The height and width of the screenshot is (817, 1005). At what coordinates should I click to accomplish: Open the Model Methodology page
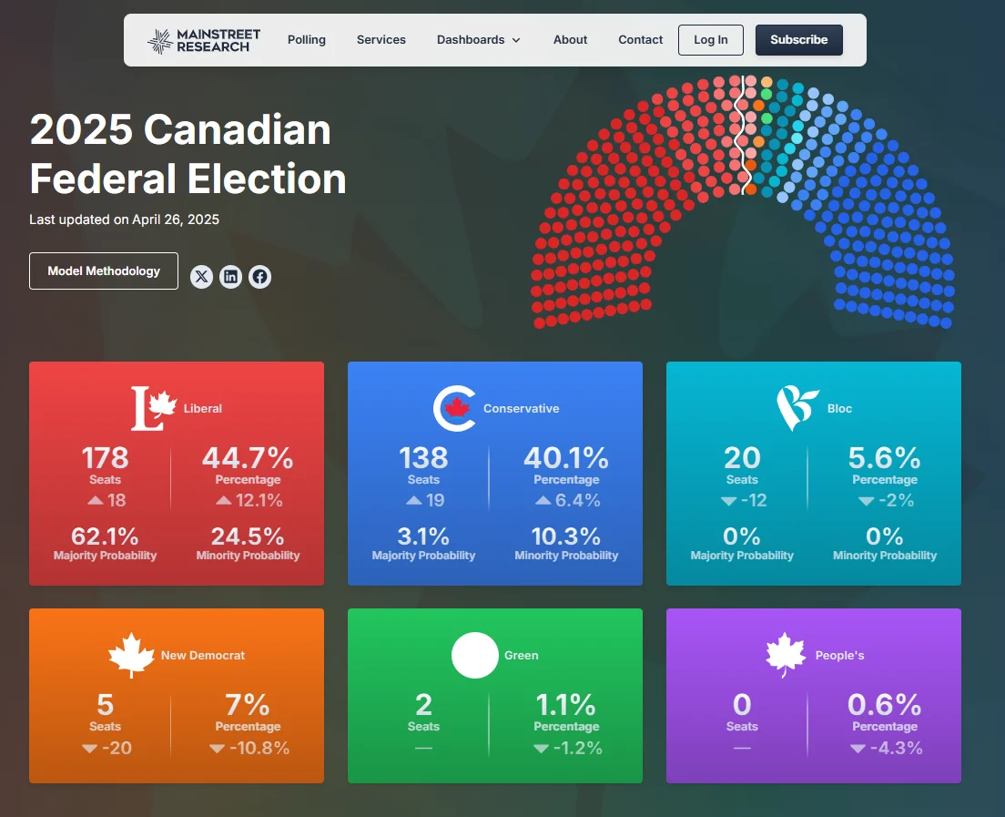coord(104,271)
